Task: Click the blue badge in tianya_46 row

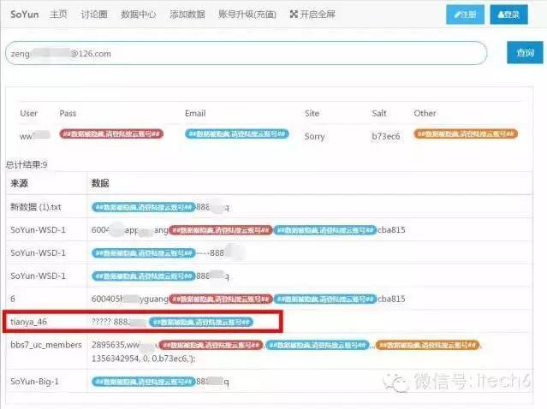Action: pos(201,322)
